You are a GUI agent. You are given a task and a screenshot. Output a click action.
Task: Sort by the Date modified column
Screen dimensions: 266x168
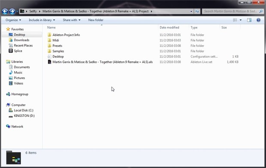(169, 27)
